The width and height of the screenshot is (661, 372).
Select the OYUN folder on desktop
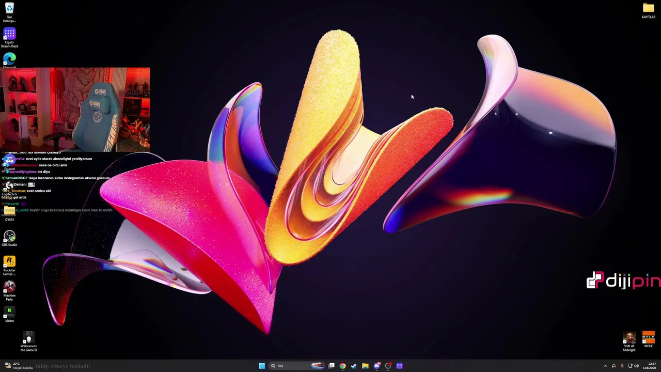point(9,214)
